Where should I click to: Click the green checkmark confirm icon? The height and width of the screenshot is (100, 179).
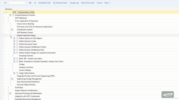pos(5,3)
